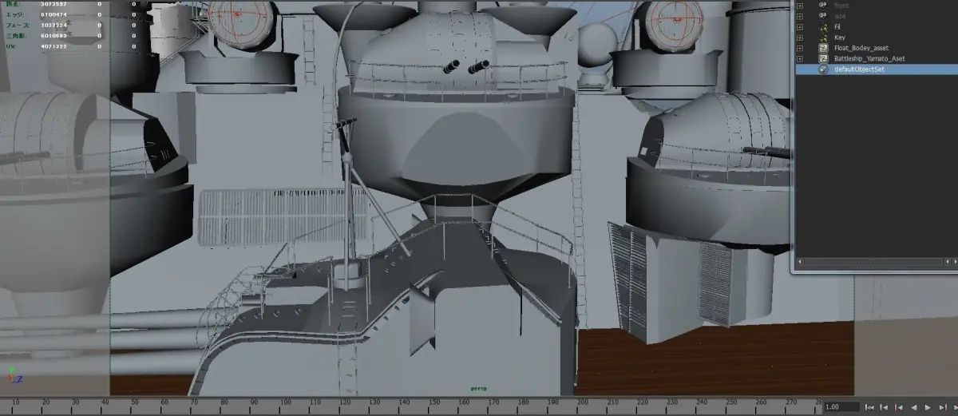Viewport: 958px width, 416px height.
Task: Expand the Fil node
Action: click(800, 27)
